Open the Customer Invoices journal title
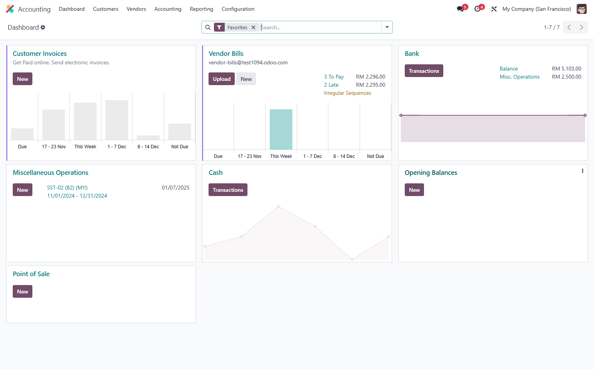Viewport: 594px width, 369px height. pyautogui.click(x=40, y=54)
